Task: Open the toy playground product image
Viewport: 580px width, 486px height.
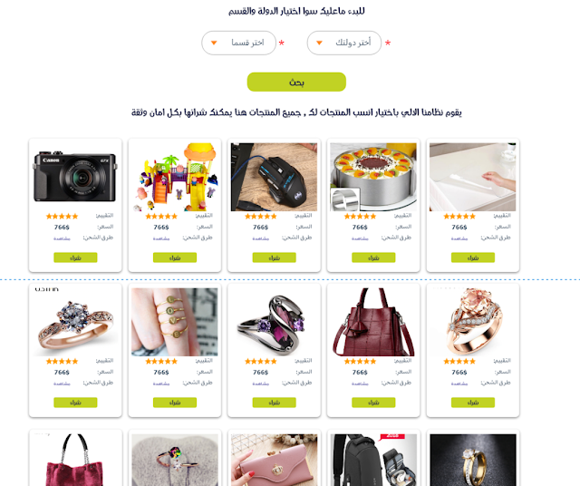Action: coord(175,177)
